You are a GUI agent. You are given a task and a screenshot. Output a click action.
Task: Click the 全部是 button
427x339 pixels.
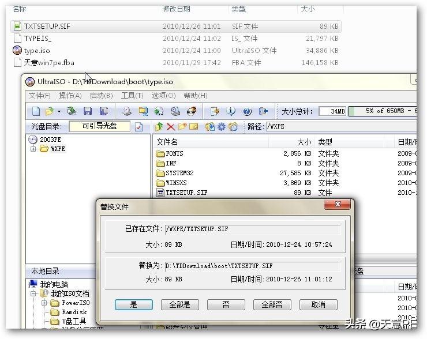(179, 304)
